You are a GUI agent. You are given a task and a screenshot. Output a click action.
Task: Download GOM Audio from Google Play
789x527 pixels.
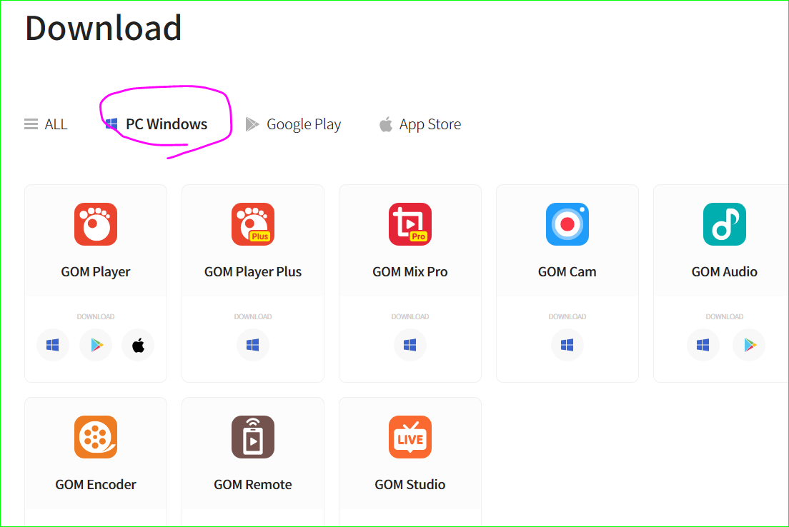click(749, 345)
